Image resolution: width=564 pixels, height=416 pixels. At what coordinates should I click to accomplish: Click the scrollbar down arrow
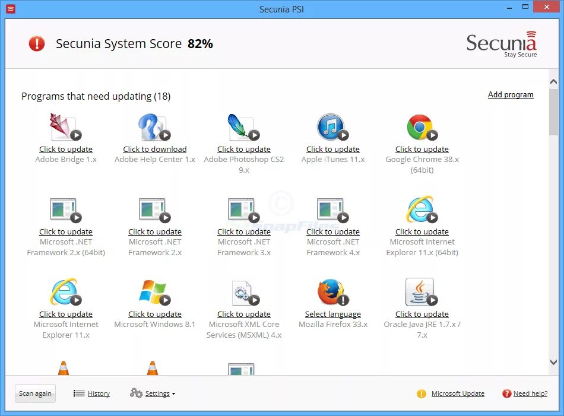coord(553,362)
